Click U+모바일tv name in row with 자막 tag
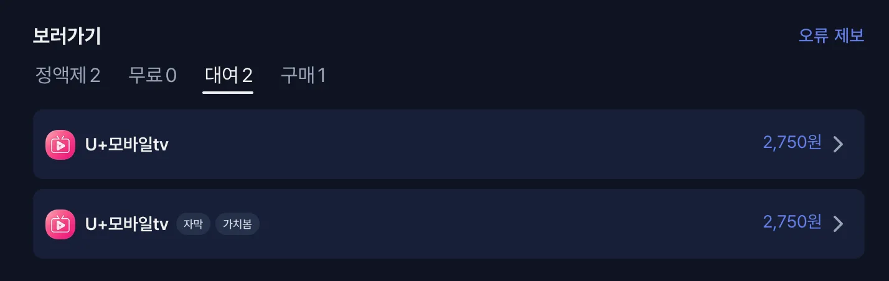889x281 pixels. (127, 224)
